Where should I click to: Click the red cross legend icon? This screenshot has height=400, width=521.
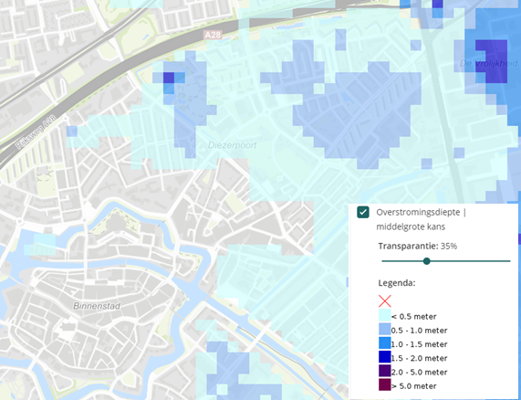(385, 301)
